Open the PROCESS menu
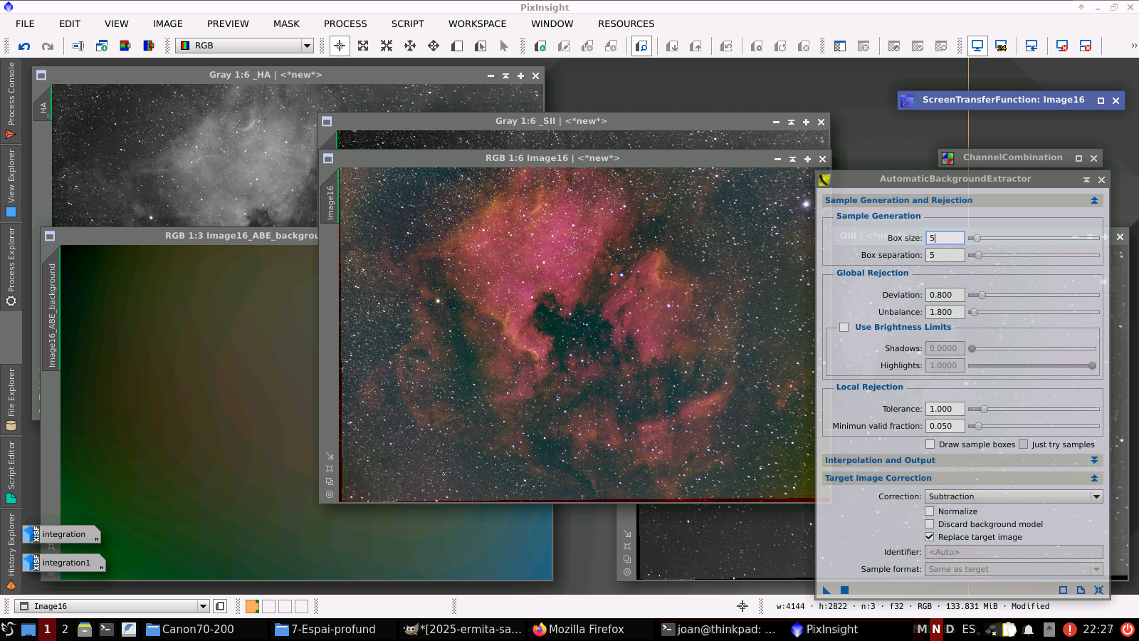 [345, 24]
